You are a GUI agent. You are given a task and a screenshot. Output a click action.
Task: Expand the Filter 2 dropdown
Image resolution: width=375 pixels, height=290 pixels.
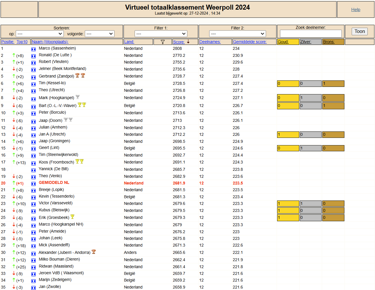237,34
